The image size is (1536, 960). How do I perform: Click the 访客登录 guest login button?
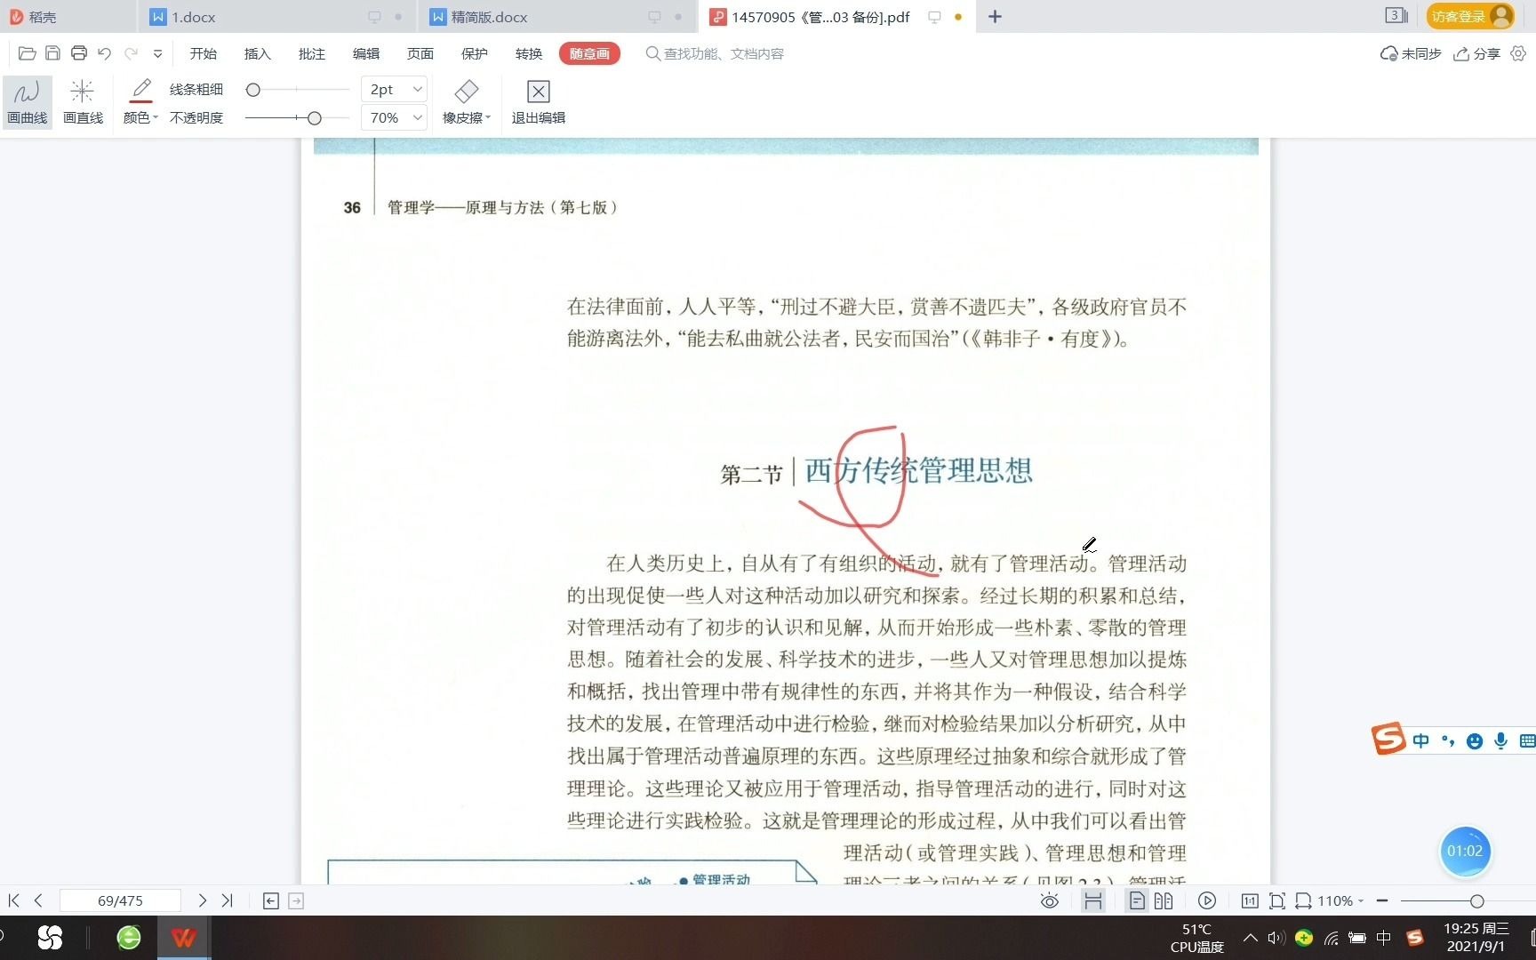point(1469,17)
